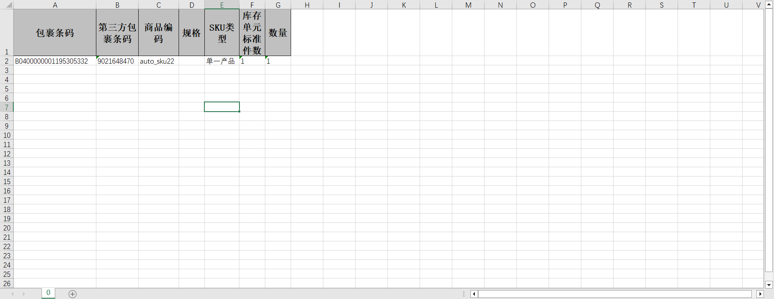The image size is (774, 299).
Task: Click the active cell E7
Action: [x=222, y=107]
